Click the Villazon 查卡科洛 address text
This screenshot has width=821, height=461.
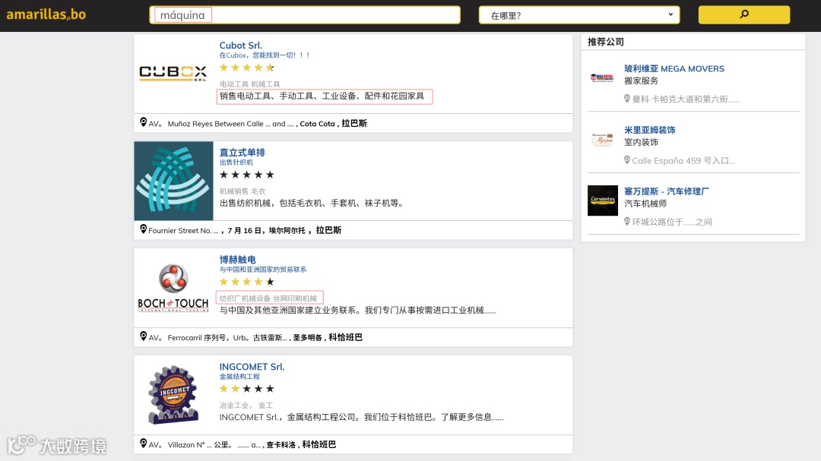242,445
